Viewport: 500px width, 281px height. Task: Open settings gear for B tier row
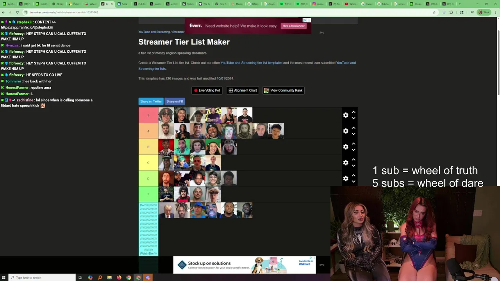[x=345, y=147]
